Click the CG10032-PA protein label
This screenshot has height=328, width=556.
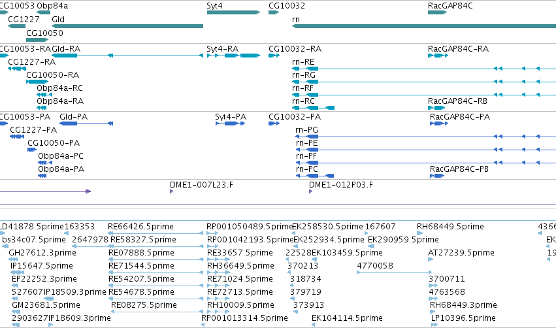coord(295,117)
